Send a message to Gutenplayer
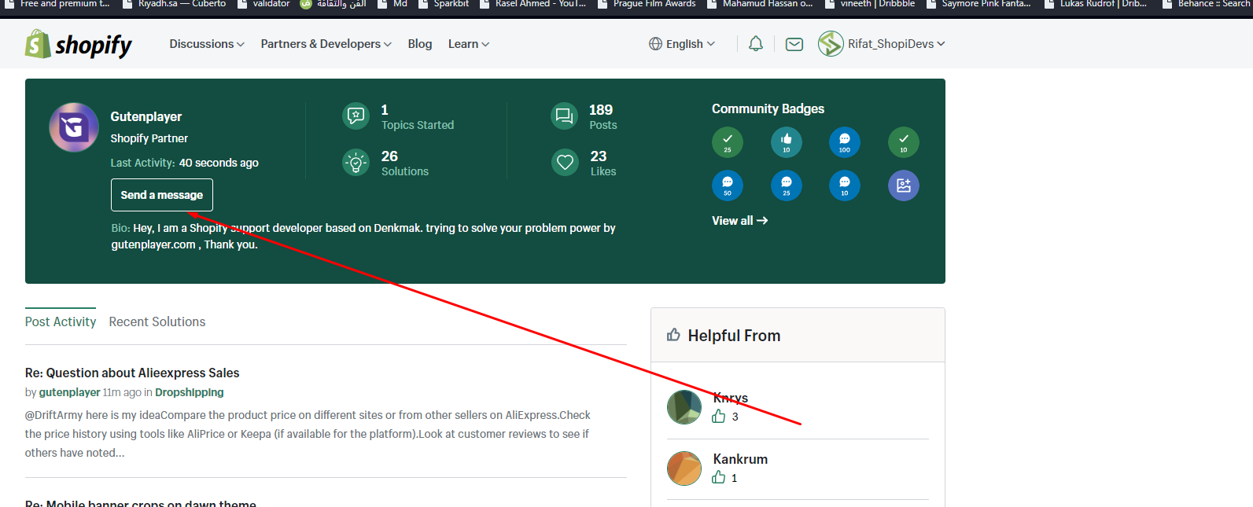 pyautogui.click(x=162, y=195)
